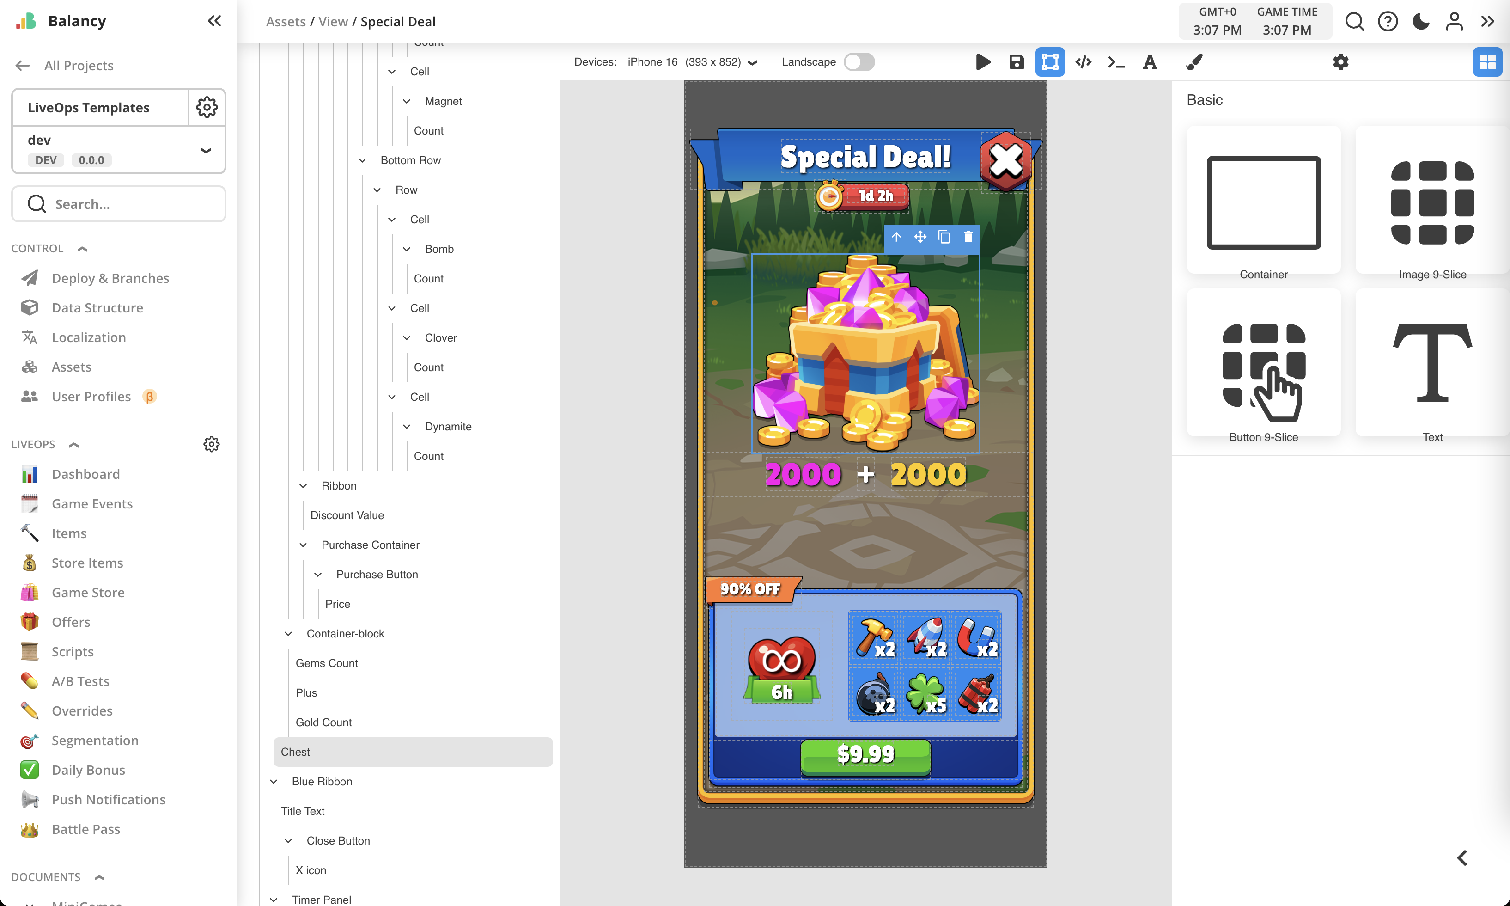Toggle the components panel grid icon

pos(1488,61)
